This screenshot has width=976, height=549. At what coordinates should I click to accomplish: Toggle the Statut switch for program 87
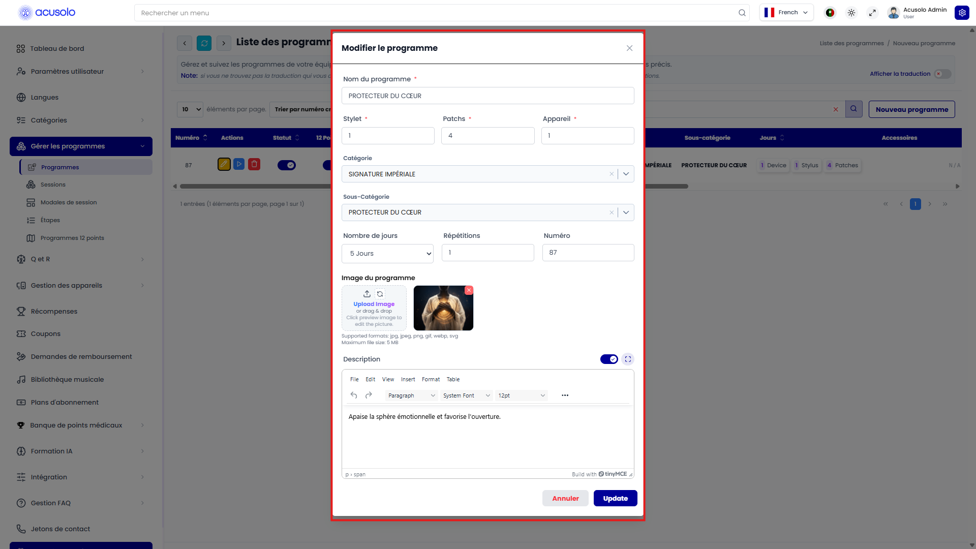(x=287, y=165)
